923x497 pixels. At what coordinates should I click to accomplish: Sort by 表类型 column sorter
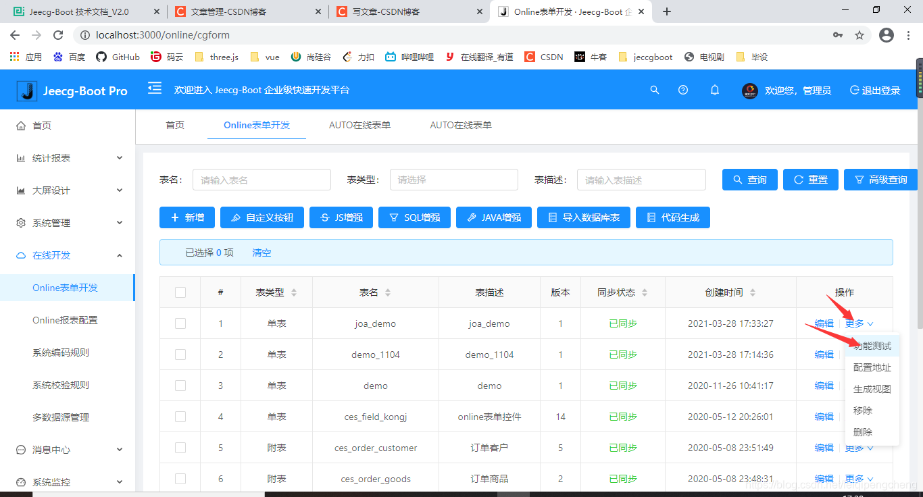[x=293, y=292]
